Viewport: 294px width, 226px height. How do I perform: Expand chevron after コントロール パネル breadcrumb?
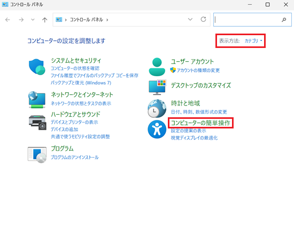(x=107, y=20)
